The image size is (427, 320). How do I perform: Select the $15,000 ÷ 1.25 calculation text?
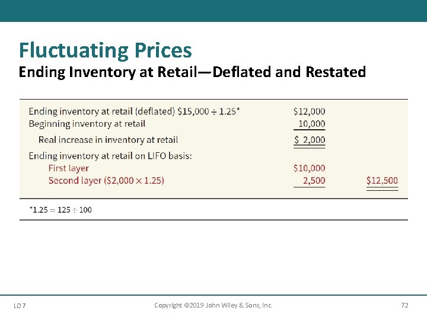tap(207, 111)
